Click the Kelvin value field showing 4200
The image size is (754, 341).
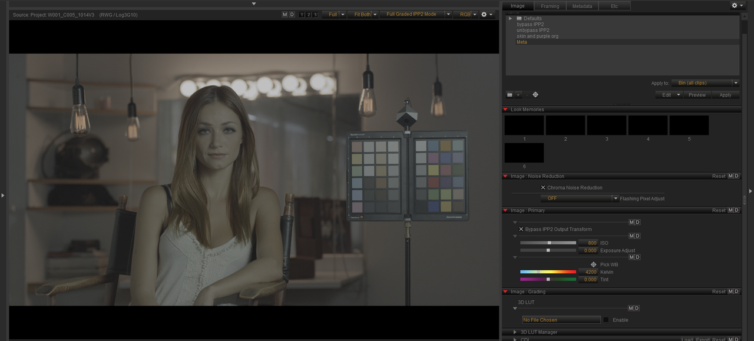pos(588,272)
